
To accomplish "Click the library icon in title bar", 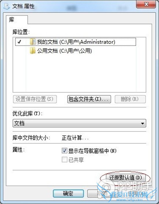I will coord(6,6).
